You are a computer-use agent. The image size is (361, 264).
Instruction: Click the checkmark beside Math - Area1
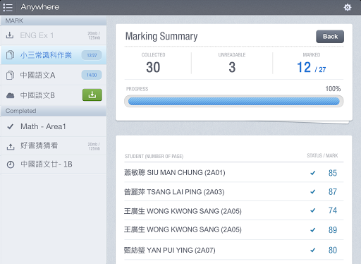pos(11,126)
